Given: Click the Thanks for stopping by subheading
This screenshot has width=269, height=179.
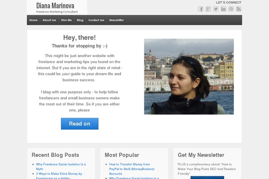Looking at the screenshot, I should click(80, 46).
